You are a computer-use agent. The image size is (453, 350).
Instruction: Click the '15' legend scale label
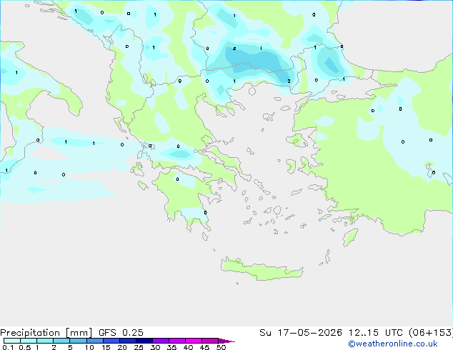pos(106,347)
